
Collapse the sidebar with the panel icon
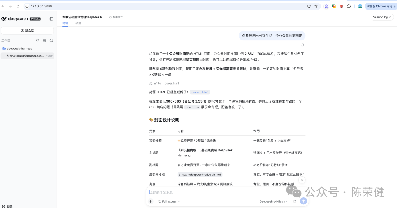click(x=51, y=19)
